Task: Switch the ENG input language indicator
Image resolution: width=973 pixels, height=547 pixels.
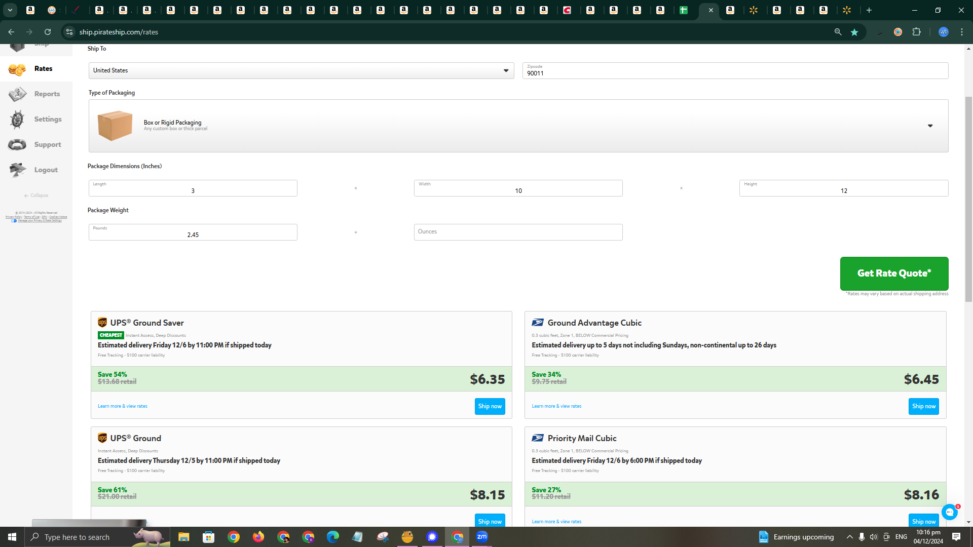Action: coord(901,537)
